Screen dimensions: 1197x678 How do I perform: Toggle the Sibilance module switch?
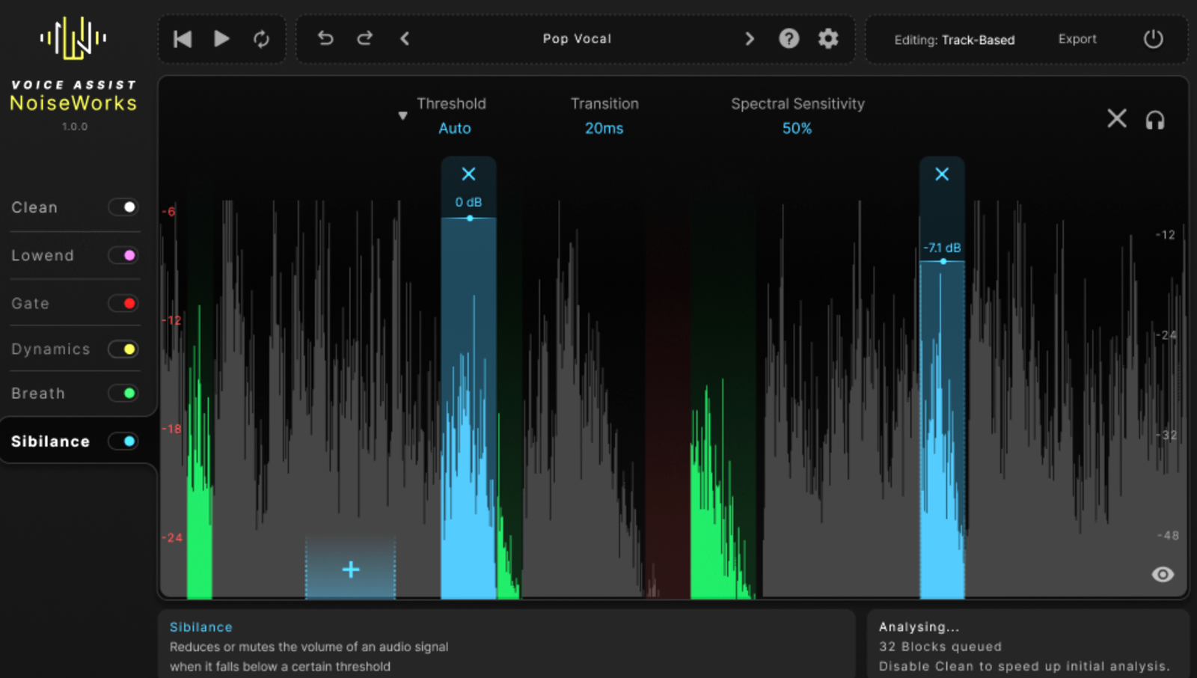[123, 442]
